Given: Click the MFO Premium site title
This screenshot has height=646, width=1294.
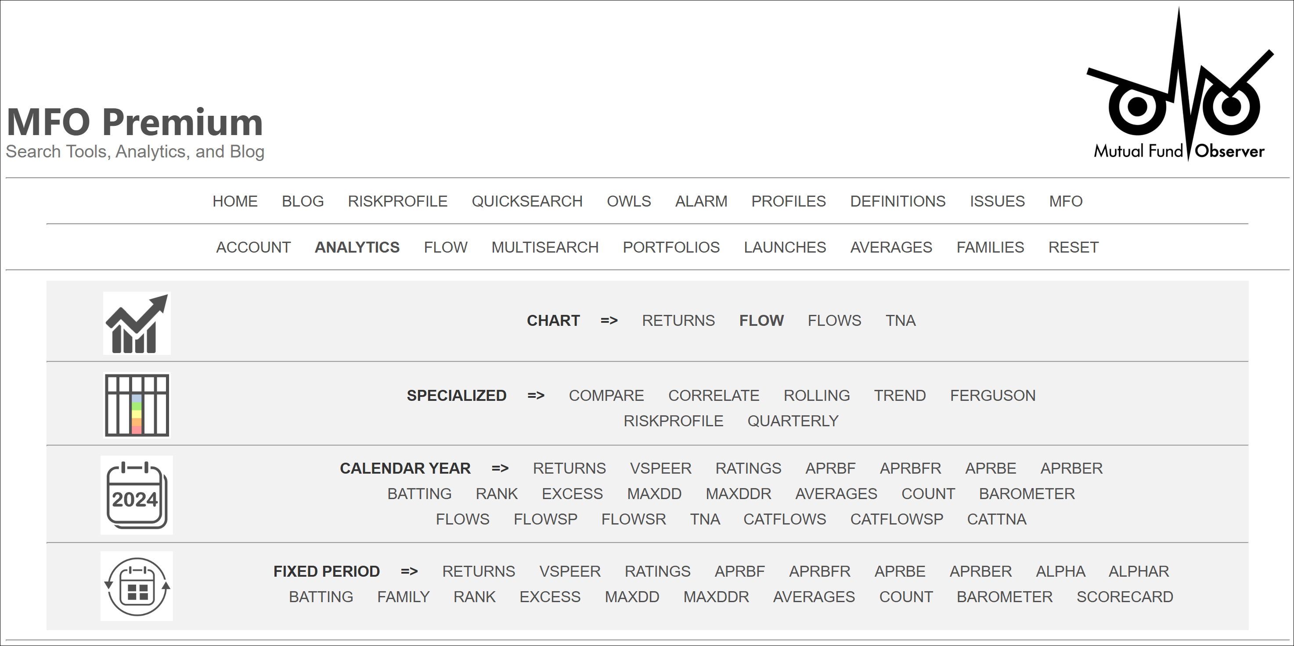Looking at the screenshot, I should click(x=135, y=122).
